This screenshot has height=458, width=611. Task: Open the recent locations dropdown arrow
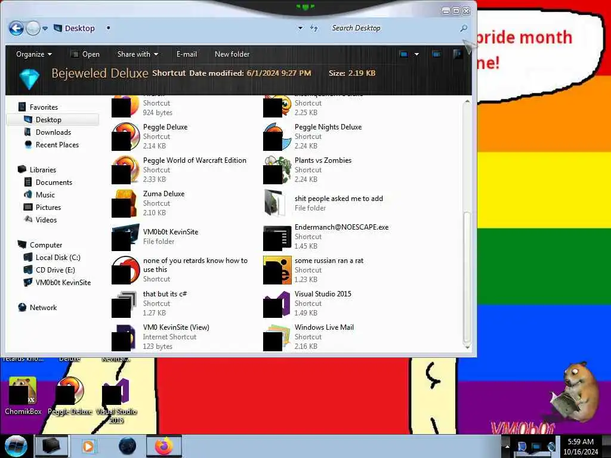45,29
